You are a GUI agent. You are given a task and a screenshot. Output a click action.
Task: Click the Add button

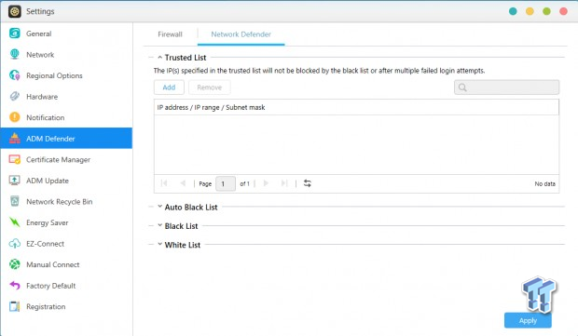(169, 87)
